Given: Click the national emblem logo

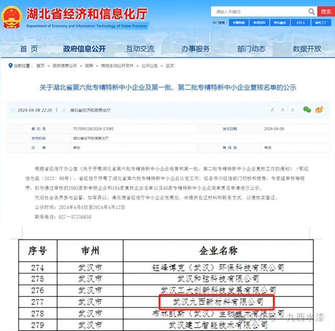Looking at the screenshot, I should coord(12,18).
